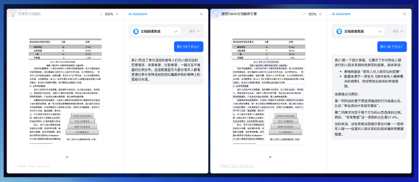Click 该表格分为两栏 line in Textin answer
The image size is (419, 182).
pos(347,94)
